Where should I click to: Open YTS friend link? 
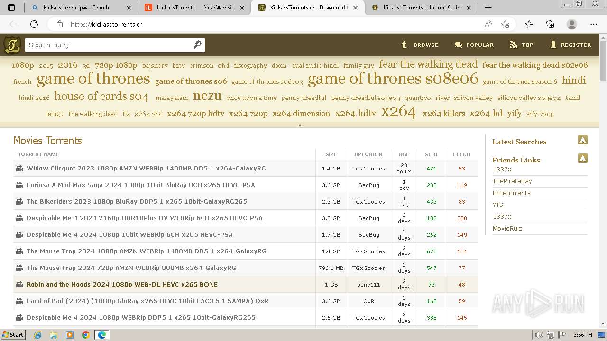[x=497, y=205]
